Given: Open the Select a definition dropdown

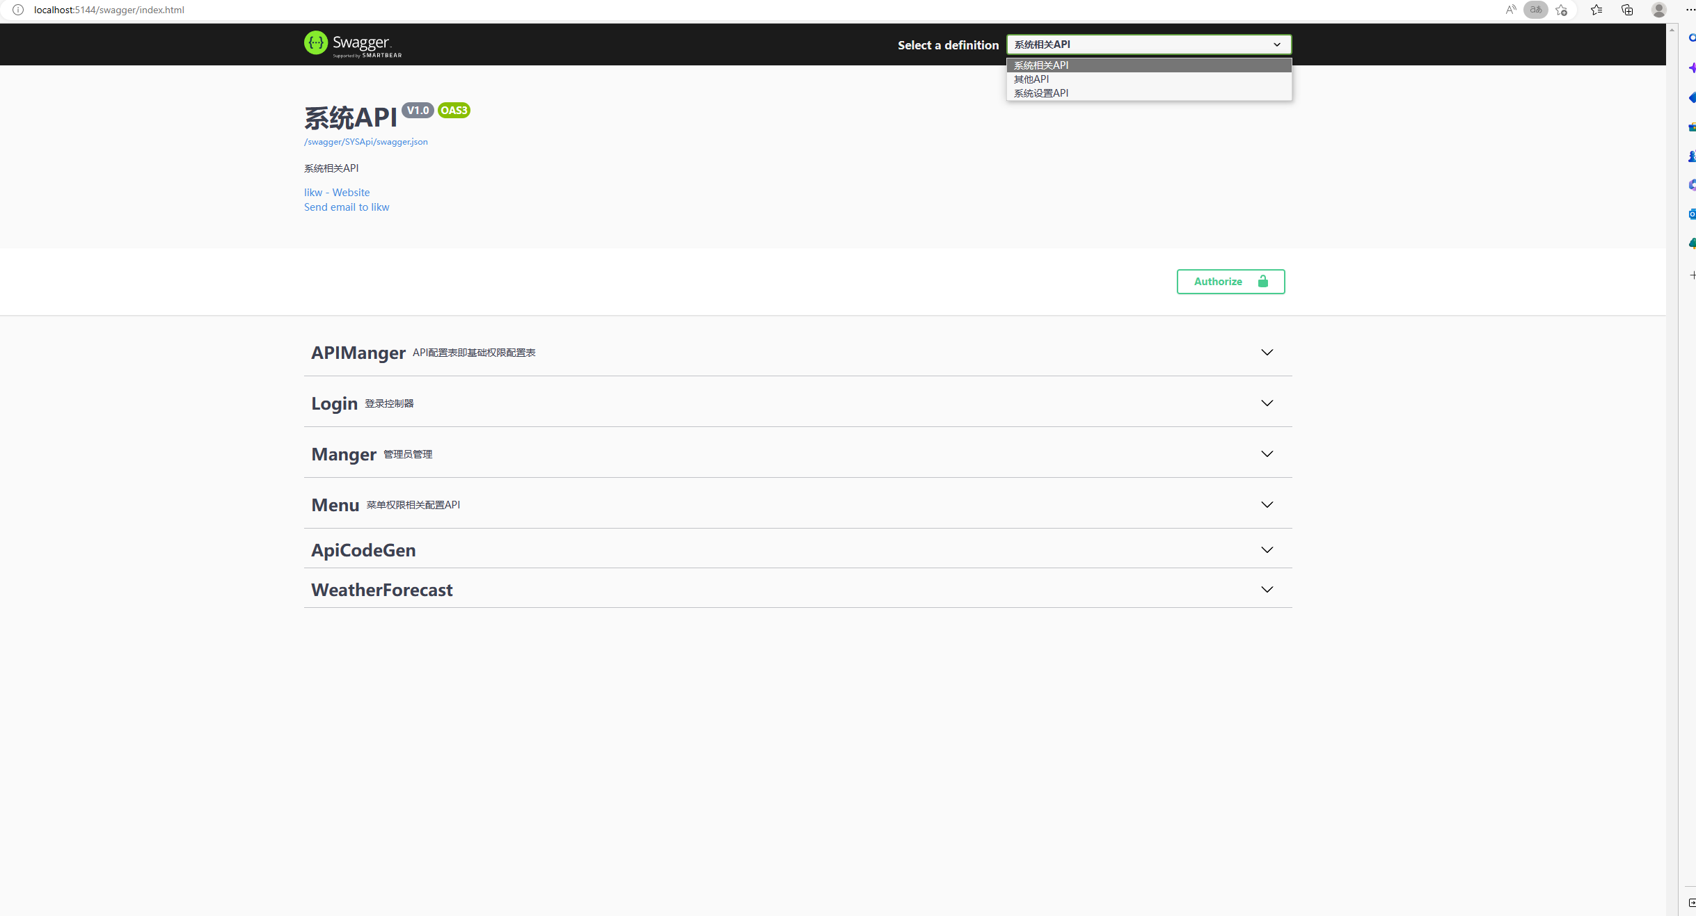Looking at the screenshot, I should (x=1149, y=45).
